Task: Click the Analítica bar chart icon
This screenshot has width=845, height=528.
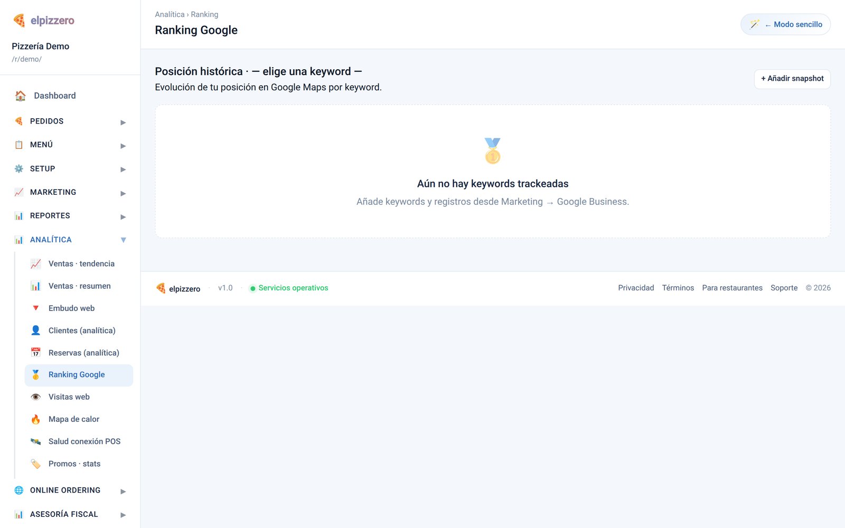Action: [x=19, y=240]
